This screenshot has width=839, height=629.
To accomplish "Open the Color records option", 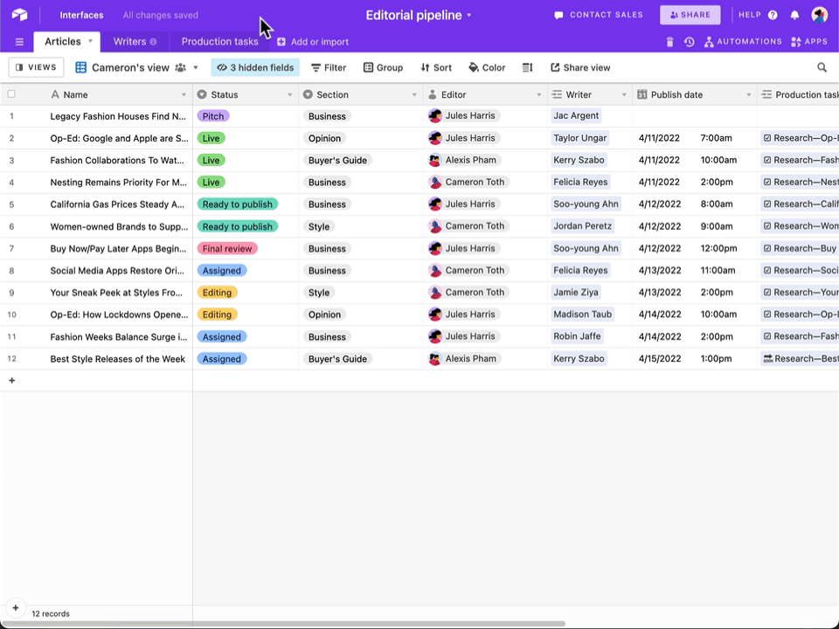I will (487, 67).
